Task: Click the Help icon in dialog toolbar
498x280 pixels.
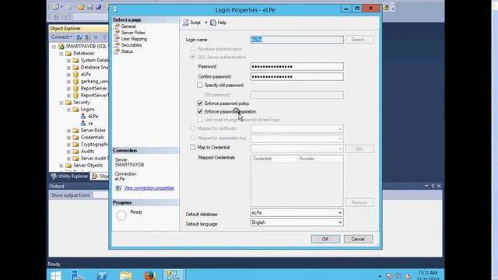Action: [x=213, y=23]
